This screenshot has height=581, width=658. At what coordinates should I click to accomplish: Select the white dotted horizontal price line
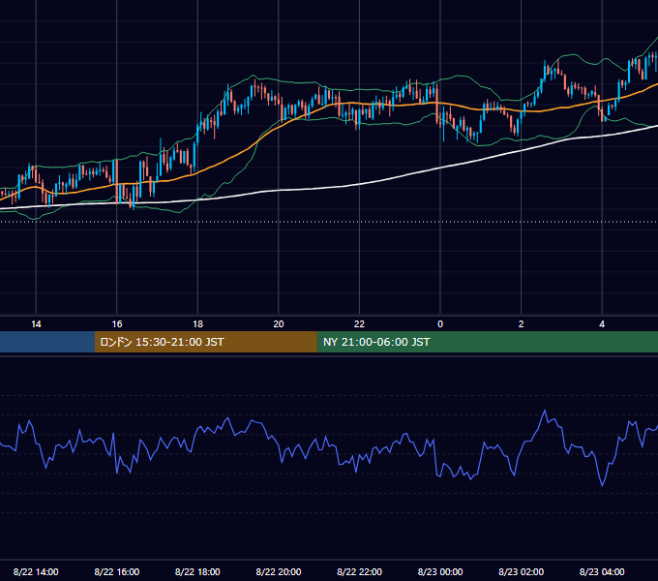tap(329, 222)
